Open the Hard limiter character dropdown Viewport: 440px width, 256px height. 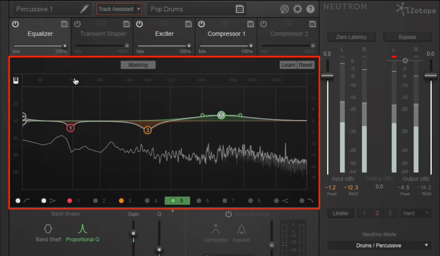click(x=415, y=213)
